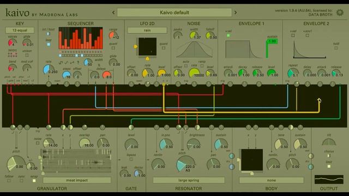Enable Granulator noise checkbox
This screenshot has width=349, height=196.
[38, 143]
